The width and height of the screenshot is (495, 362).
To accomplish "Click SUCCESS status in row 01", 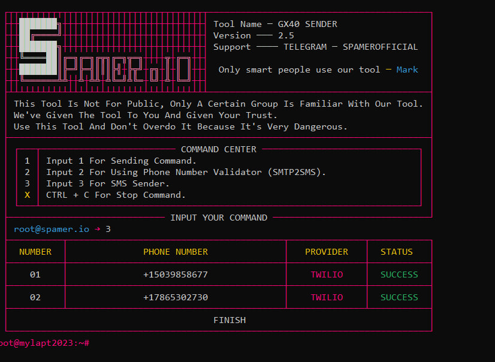I will 399,274.
